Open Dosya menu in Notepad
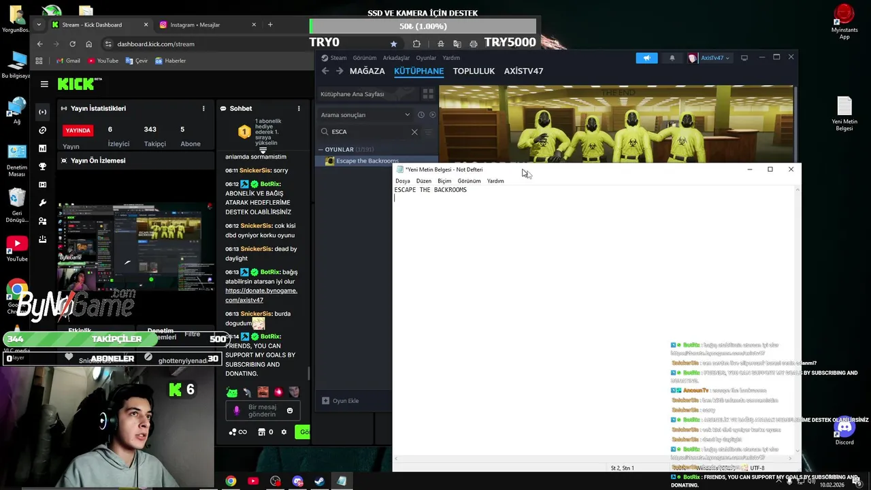The width and height of the screenshot is (871, 490). coord(403,181)
